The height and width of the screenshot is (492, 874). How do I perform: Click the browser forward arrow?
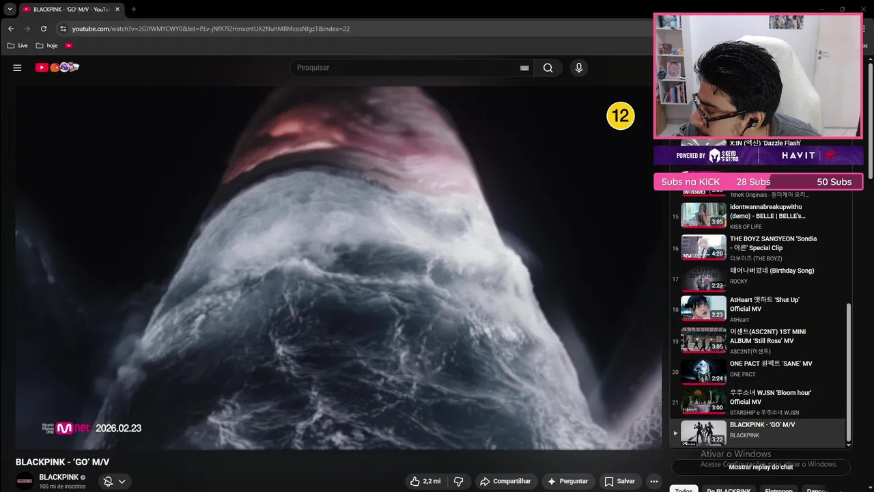[27, 29]
